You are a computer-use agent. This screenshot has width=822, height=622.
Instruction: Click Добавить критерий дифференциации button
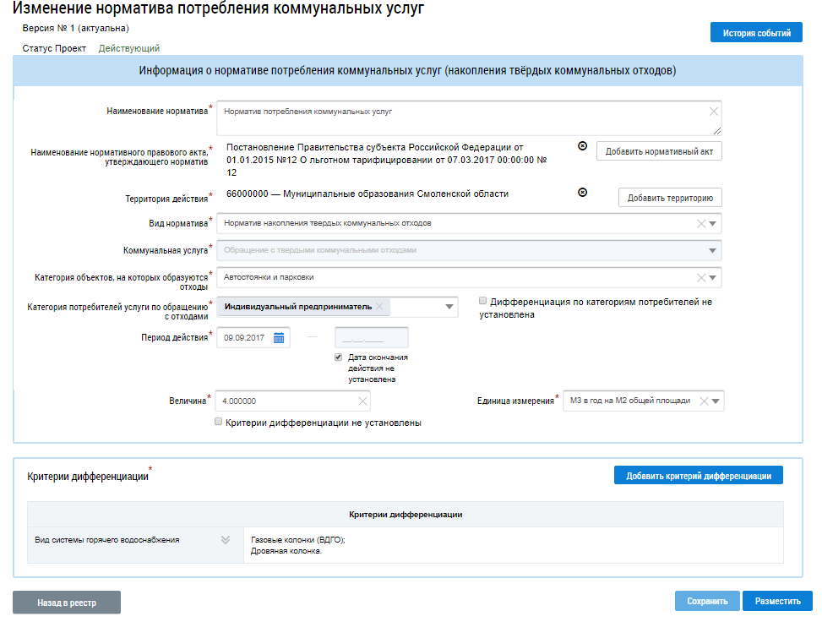click(698, 476)
